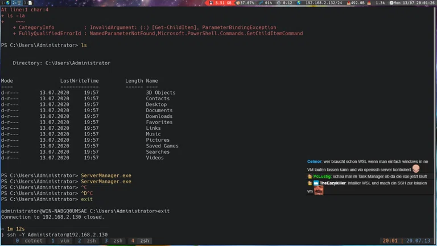Click the badge icon next to PcLustig
Screen dimensions: 437x246
click(310, 177)
